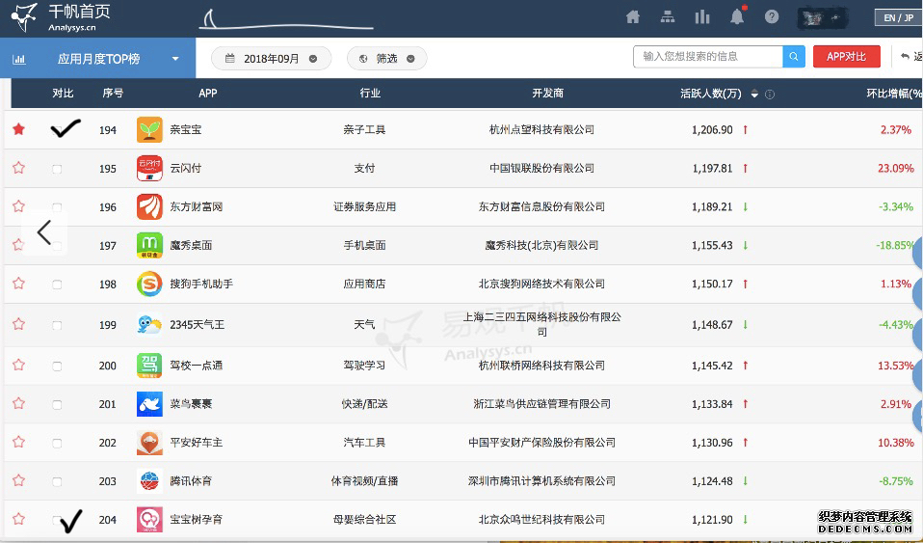Open the home icon in top bar
Image resolution: width=923 pixels, height=543 pixels.
[x=633, y=17]
